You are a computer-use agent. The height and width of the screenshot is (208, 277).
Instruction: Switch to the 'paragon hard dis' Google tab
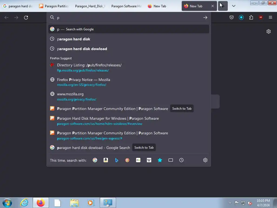[19, 6]
